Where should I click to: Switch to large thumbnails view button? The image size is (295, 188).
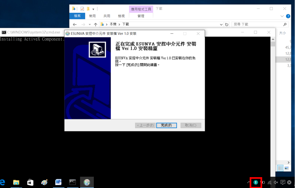tap(287, 168)
